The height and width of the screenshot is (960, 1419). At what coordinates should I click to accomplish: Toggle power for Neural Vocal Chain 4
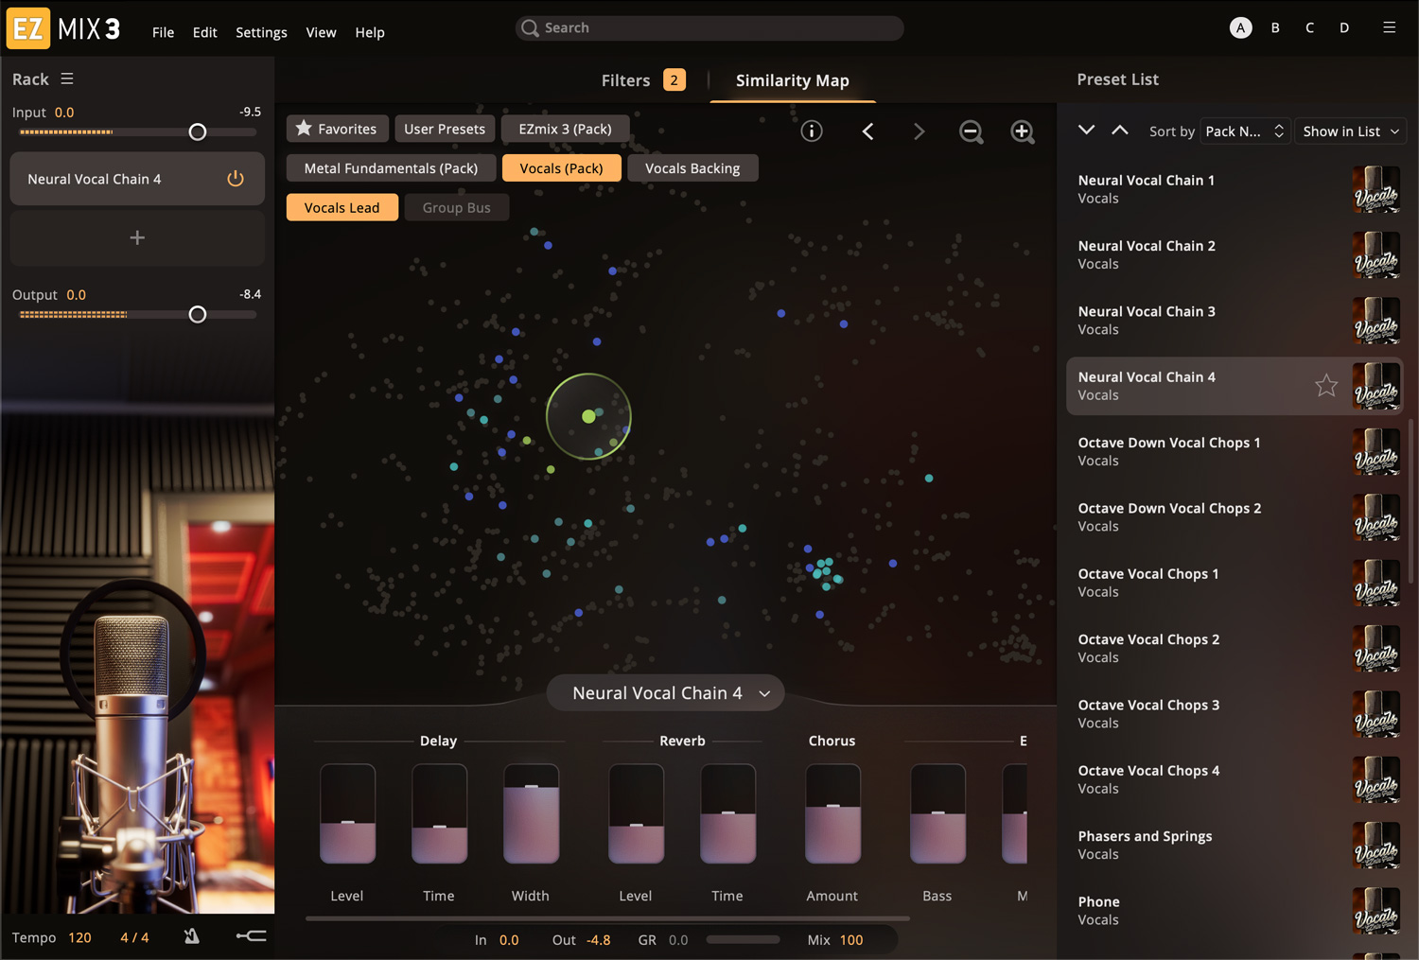click(236, 179)
